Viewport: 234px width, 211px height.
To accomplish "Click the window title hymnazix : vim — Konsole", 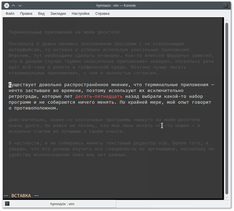I will 116,6.
